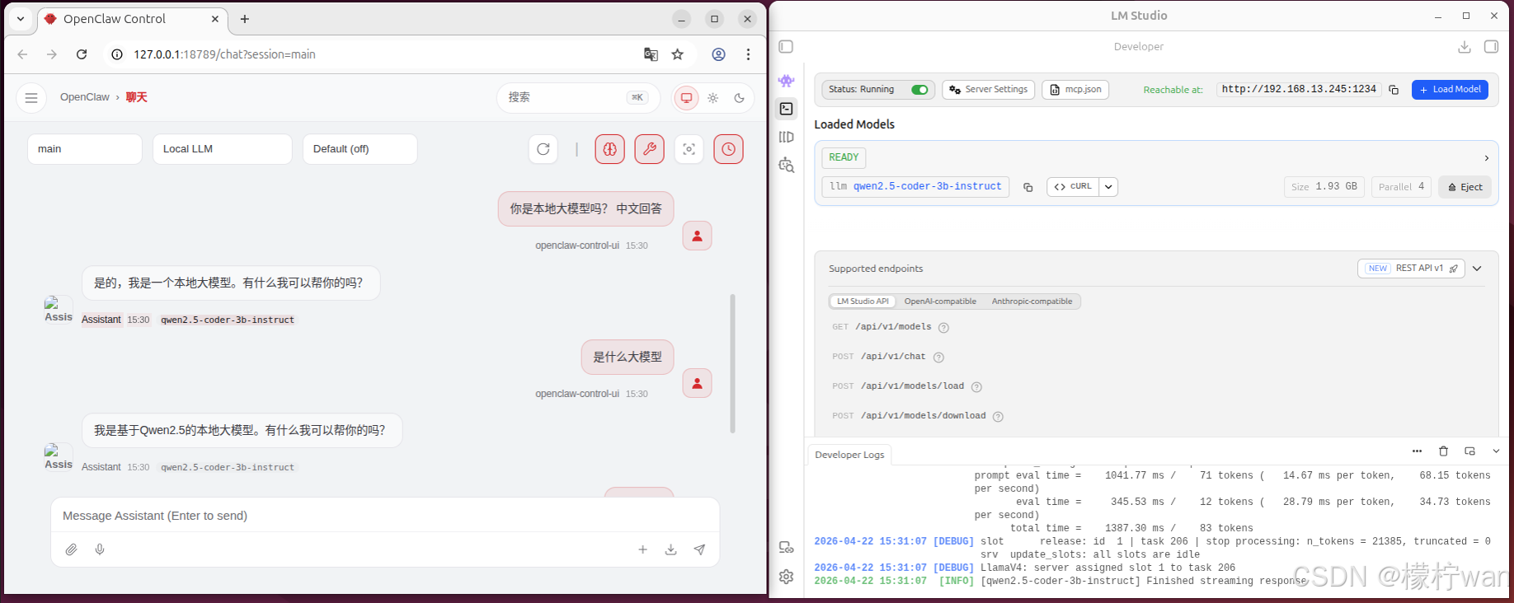This screenshot has width=1514, height=603.
Task: Open the LM Studio Discover search icon
Action: 787,166
